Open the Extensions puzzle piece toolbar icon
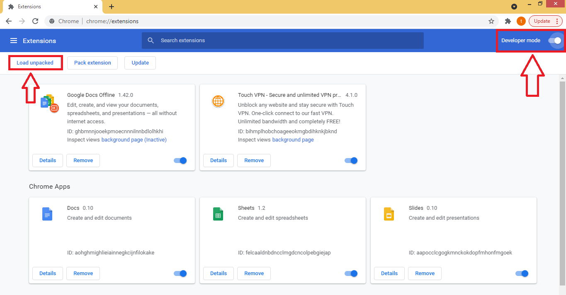This screenshot has width=566, height=295. (508, 21)
